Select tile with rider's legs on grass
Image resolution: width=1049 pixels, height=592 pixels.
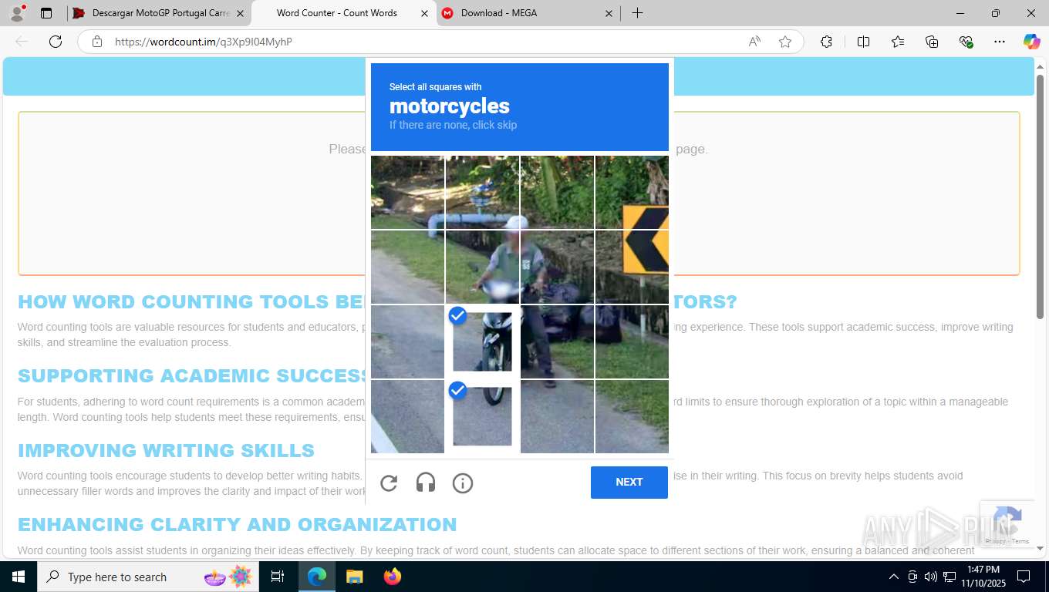[557, 341]
